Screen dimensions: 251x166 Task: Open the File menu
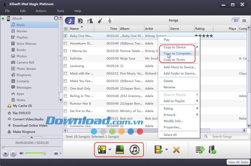click(x=8, y=11)
